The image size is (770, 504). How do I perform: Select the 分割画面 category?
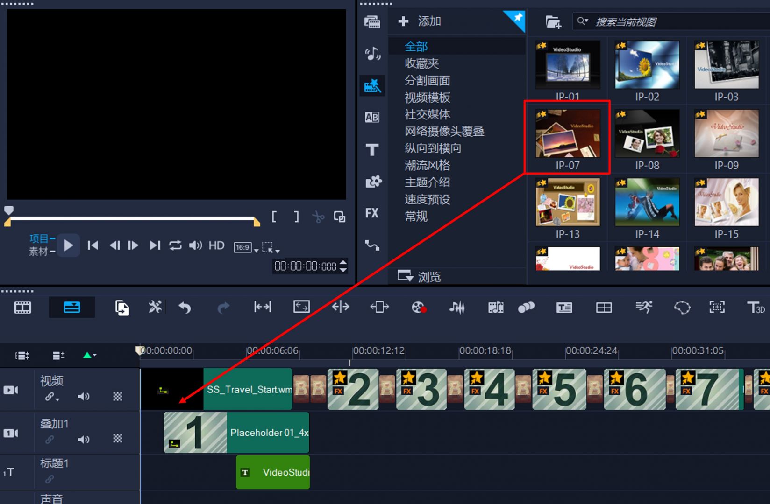(427, 80)
